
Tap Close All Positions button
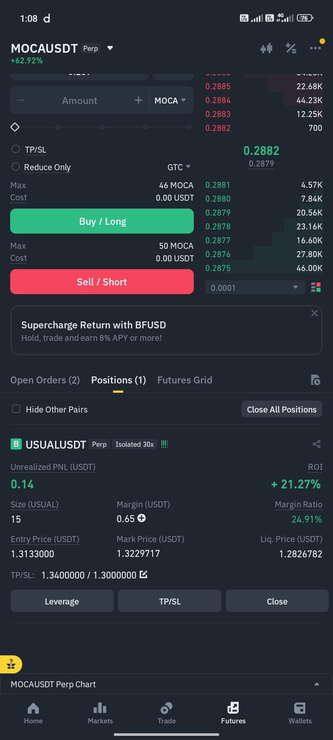coord(282,409)
